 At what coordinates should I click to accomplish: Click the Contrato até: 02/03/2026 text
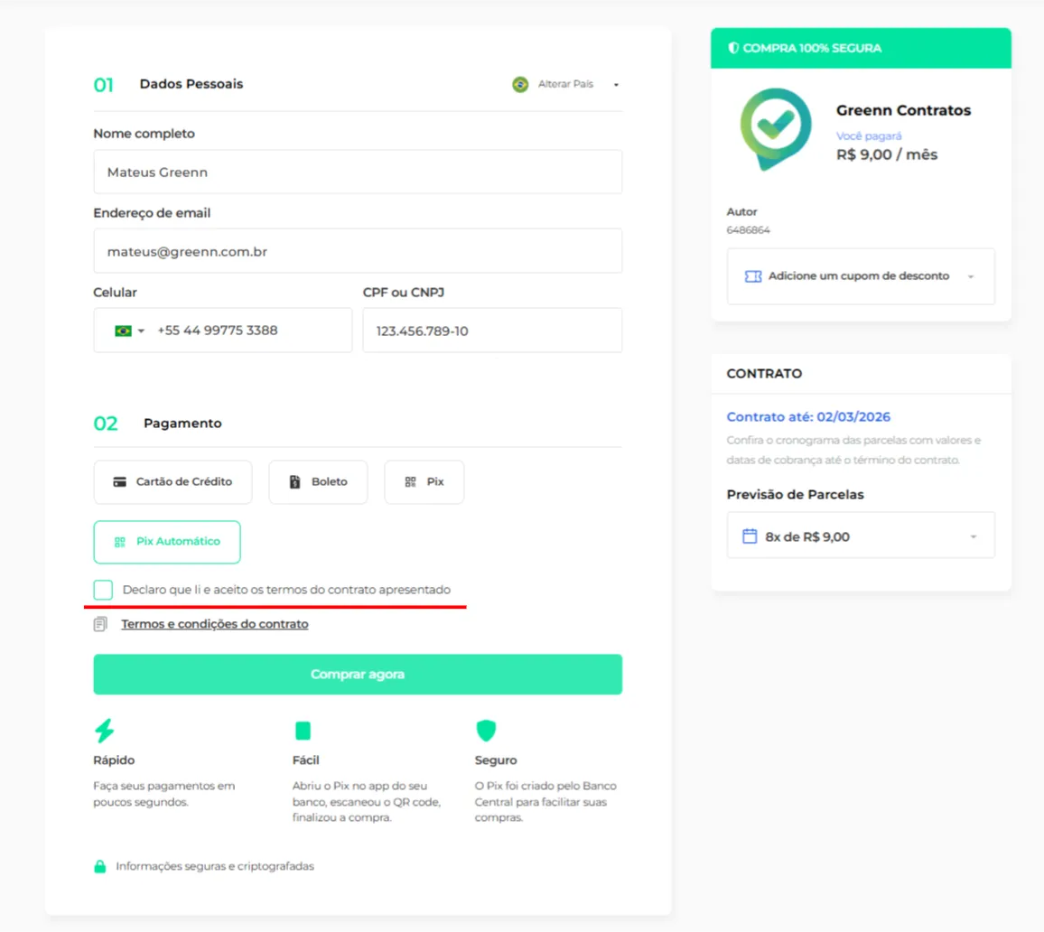(808, 416)
